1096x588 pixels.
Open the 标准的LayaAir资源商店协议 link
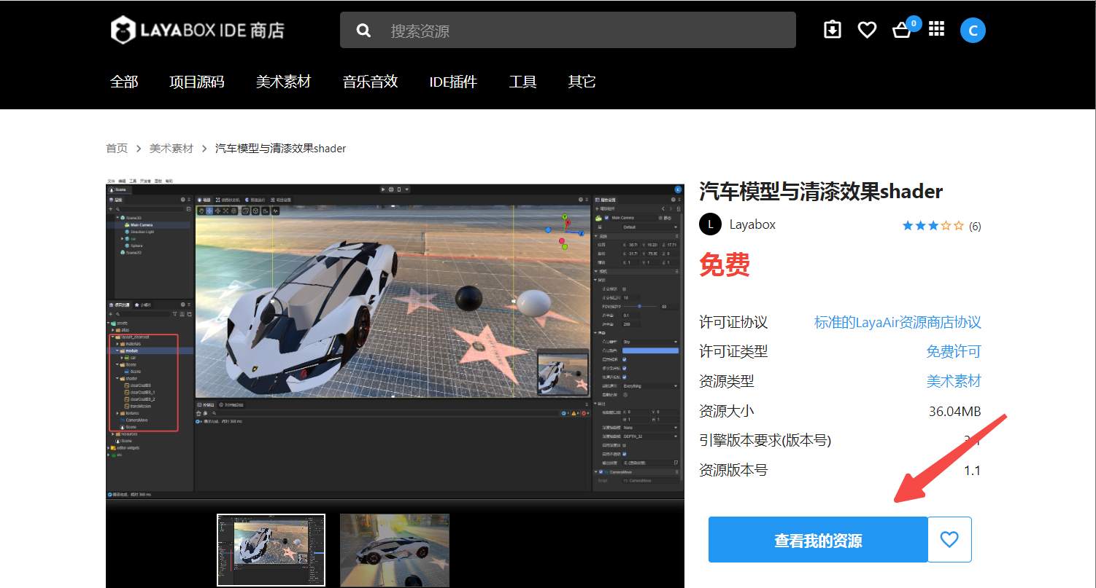point(898,322)
